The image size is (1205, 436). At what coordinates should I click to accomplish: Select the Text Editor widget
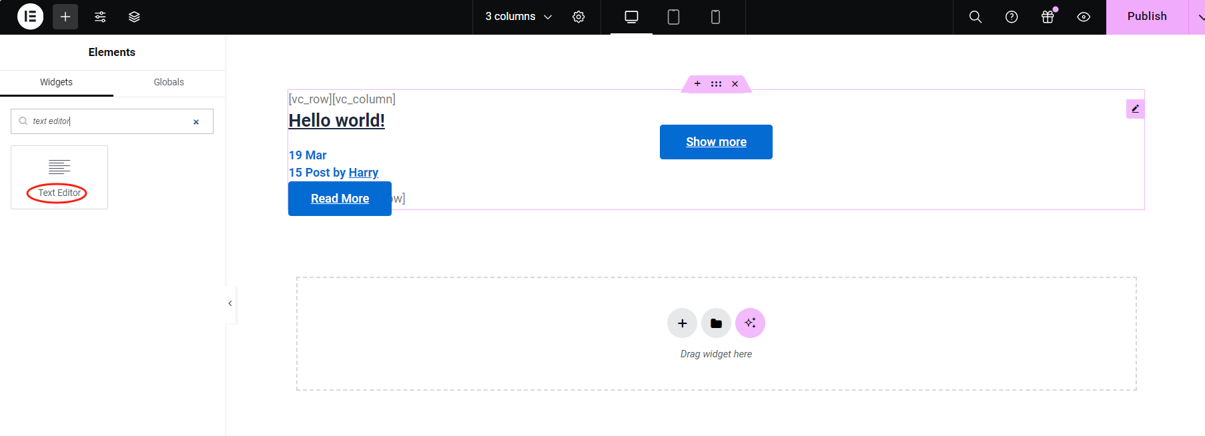point(59,177)
